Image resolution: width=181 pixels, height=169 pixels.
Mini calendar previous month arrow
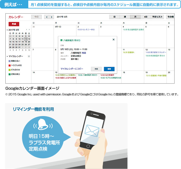click(x=27, y=30)
